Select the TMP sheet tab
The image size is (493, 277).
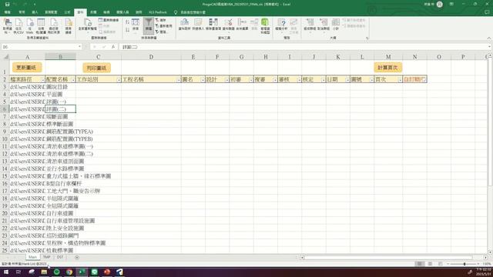pos(46,257)
